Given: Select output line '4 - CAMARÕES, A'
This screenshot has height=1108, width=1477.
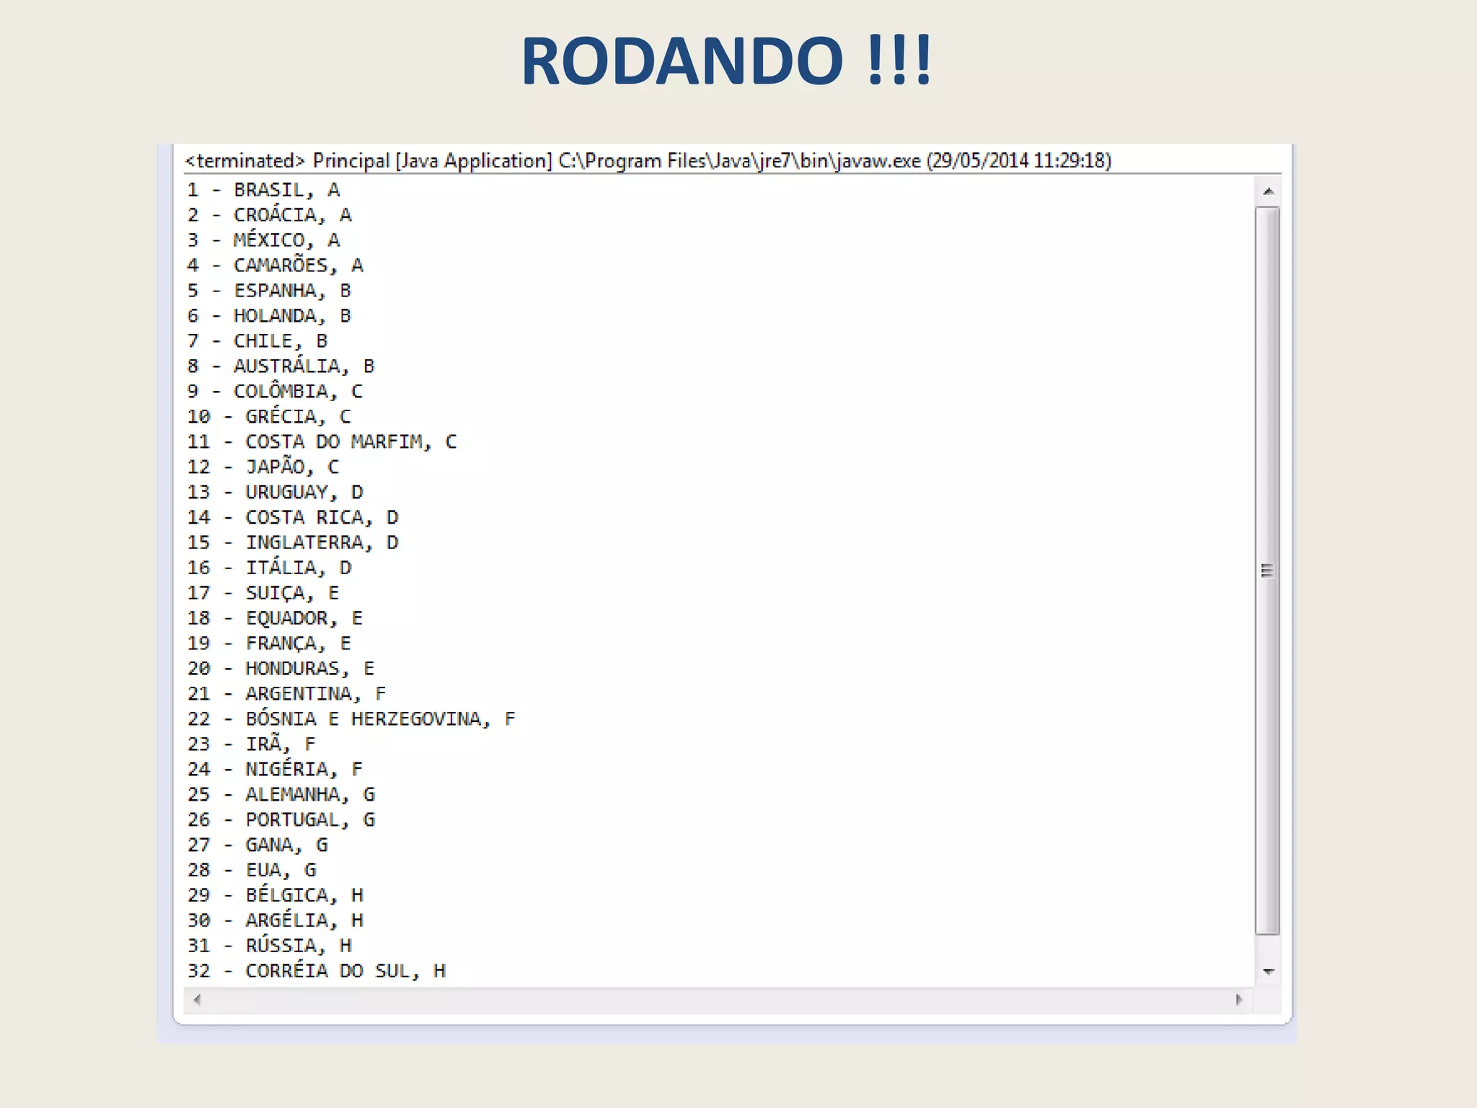Looking at the screenshot, I should [275, 265].
